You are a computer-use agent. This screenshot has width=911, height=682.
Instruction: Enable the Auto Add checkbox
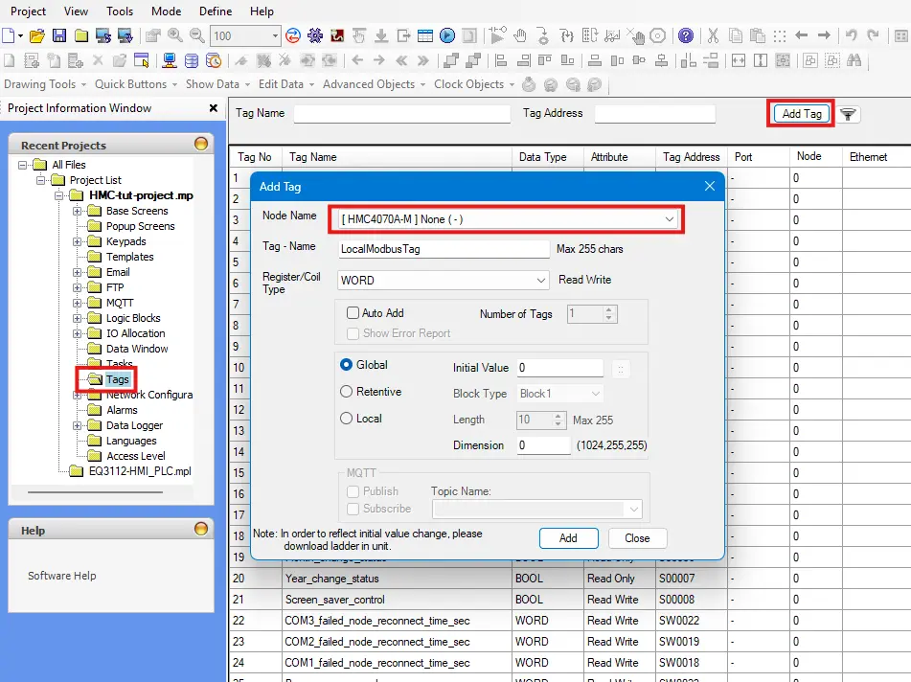(x=353, y=313)
